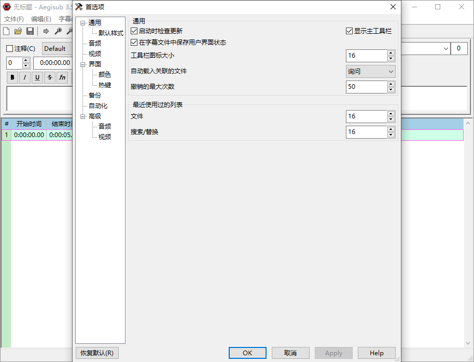Open the Edit (编辑) menu

click(x=41, y=19)
